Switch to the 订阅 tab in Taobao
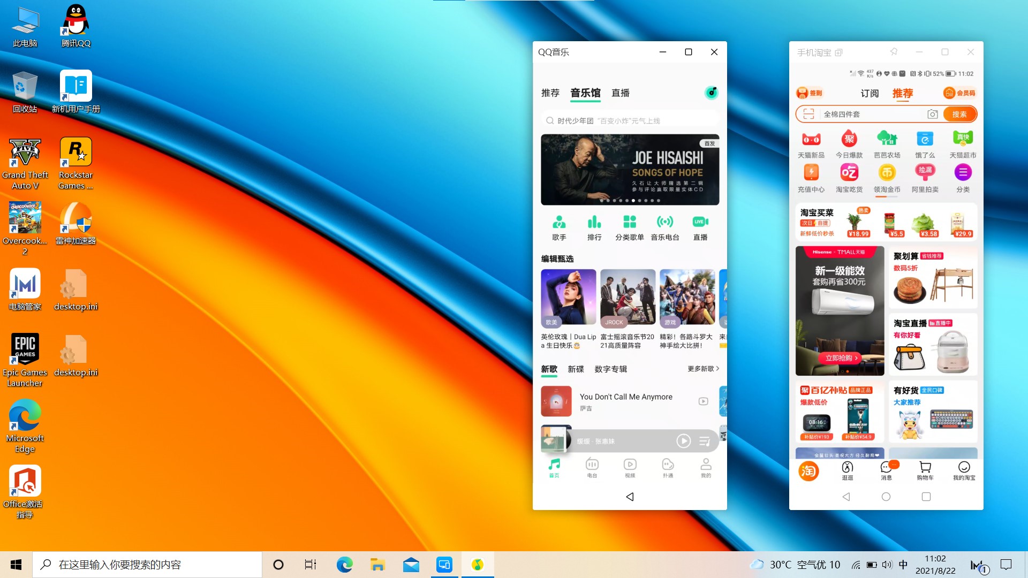 coord(870,93)
